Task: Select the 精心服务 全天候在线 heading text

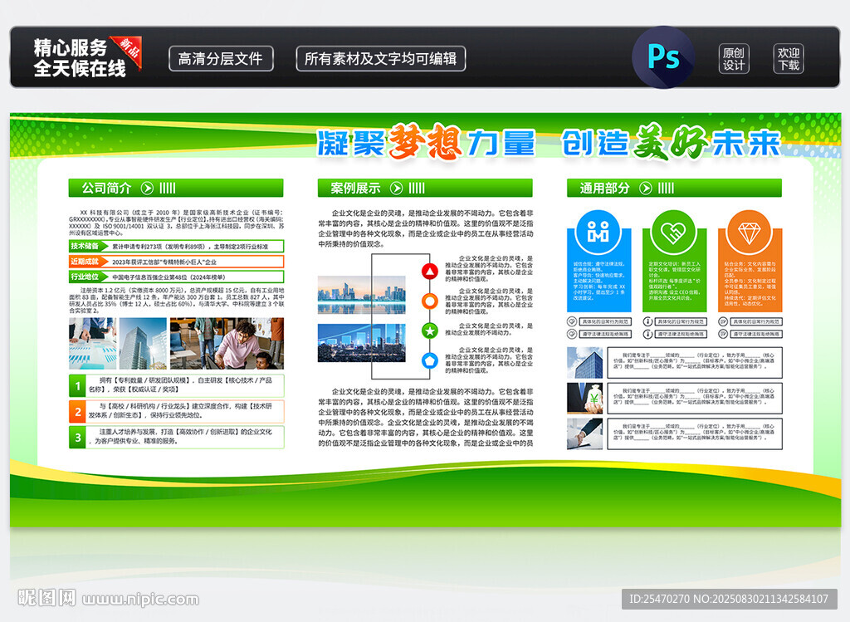Action: pyautogui.click(x=79, y=58)
